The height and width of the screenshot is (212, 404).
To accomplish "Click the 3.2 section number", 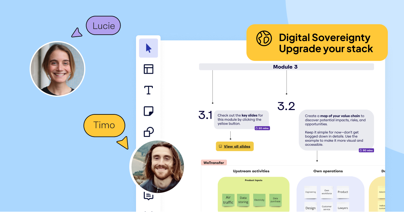I will coord(286,106).
